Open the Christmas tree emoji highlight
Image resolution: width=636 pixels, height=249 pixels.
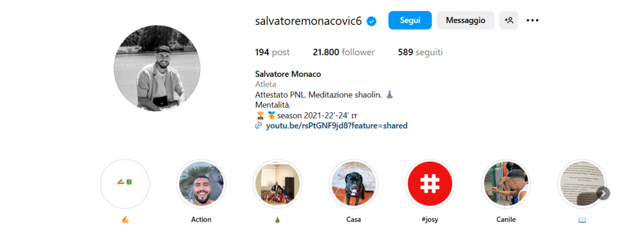[x=277, y=184]
